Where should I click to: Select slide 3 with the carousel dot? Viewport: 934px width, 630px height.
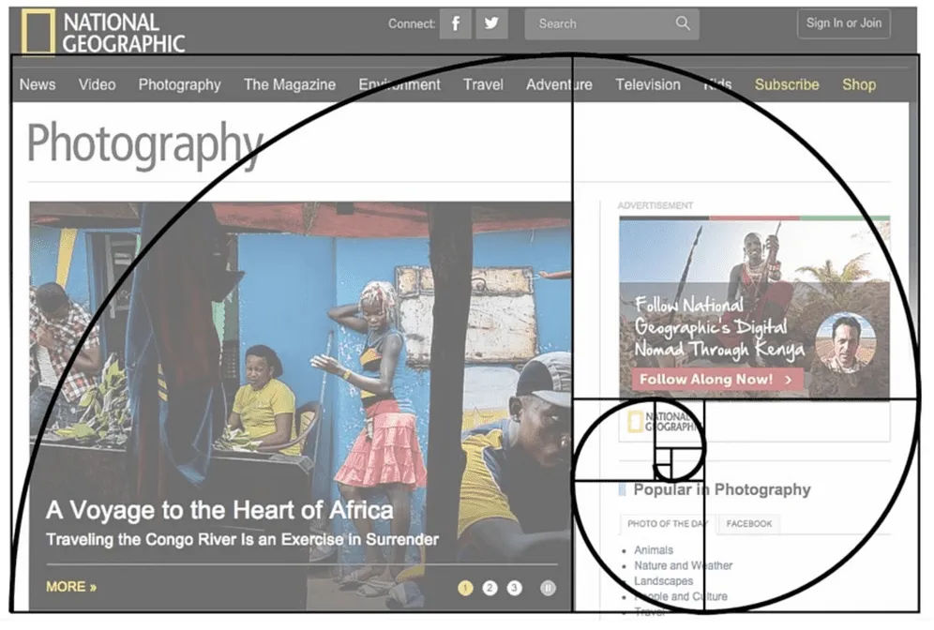tap(514, 588)
